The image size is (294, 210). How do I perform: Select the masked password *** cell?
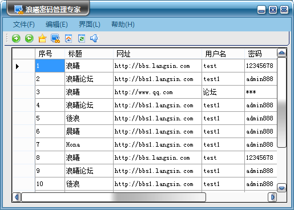261,92
